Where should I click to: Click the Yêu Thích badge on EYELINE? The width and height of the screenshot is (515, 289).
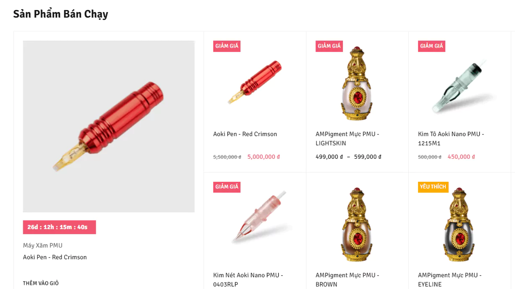tap(433, 187)
